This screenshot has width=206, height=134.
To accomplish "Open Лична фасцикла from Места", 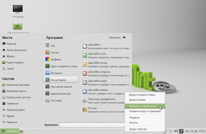I will [14, 50].
